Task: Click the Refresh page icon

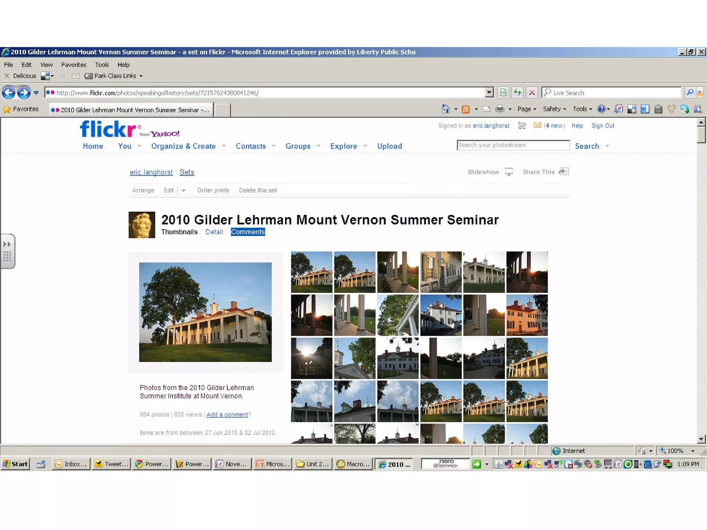Action: (x=517, y=92)
